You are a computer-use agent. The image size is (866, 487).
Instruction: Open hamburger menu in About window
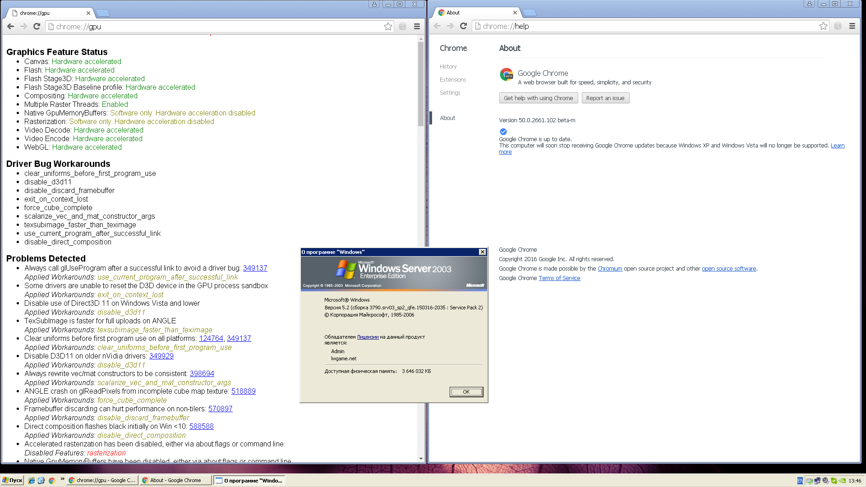[852, 26]
